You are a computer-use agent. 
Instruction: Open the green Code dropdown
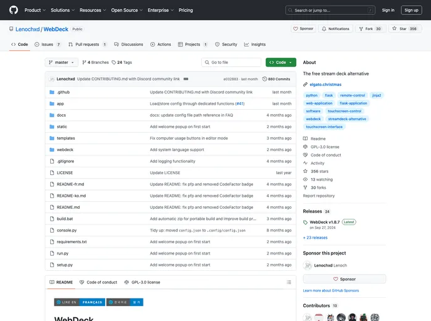pyautogui.click(x=281, y=63)
